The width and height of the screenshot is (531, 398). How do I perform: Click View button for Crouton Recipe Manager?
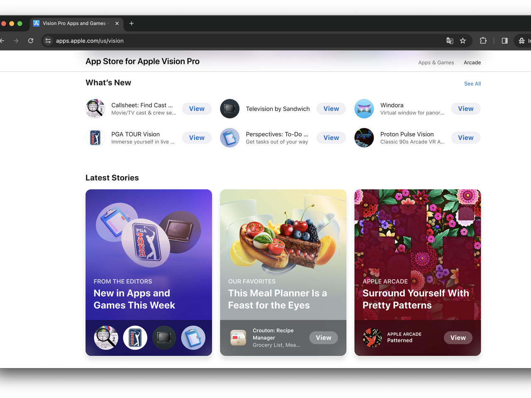324,337
